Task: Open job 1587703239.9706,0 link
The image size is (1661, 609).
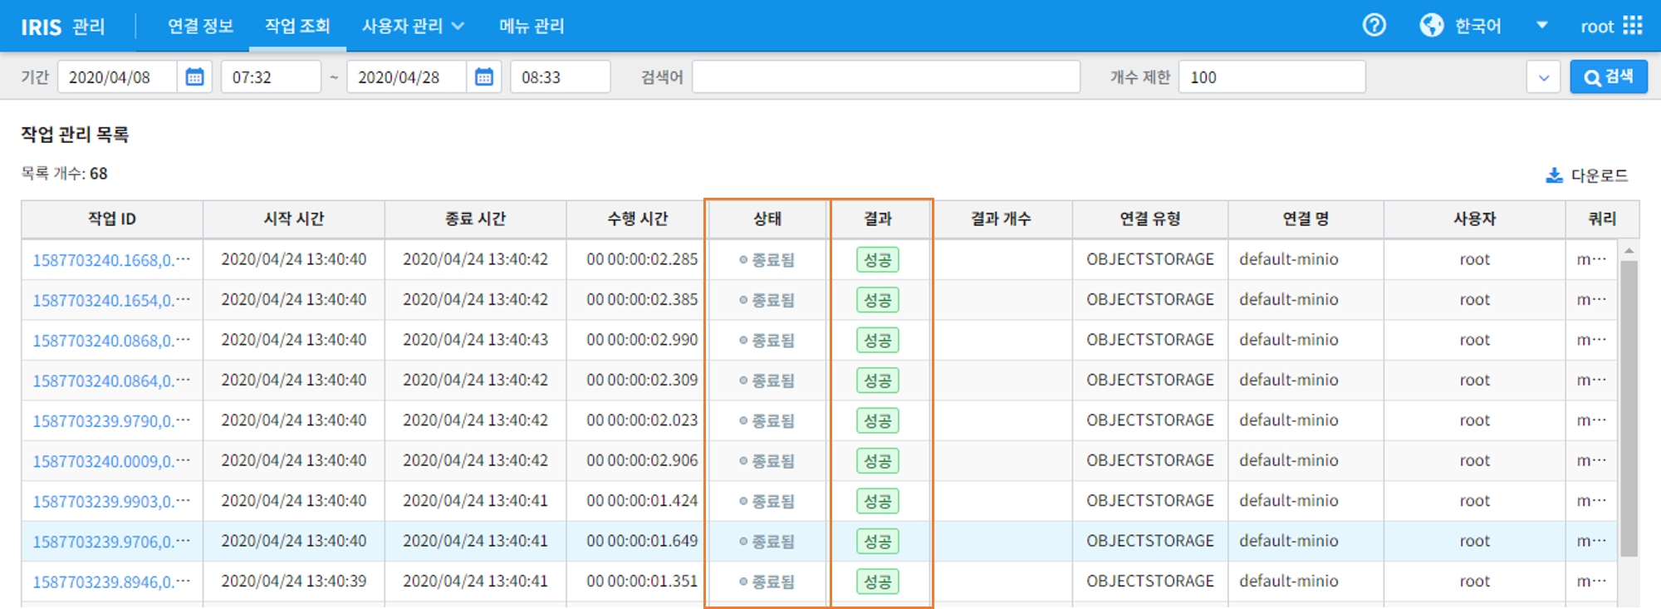Action: coord(111,542)
